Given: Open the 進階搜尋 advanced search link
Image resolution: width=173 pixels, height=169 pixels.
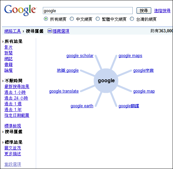Looking at the screenshot, I should coord(162,11).
